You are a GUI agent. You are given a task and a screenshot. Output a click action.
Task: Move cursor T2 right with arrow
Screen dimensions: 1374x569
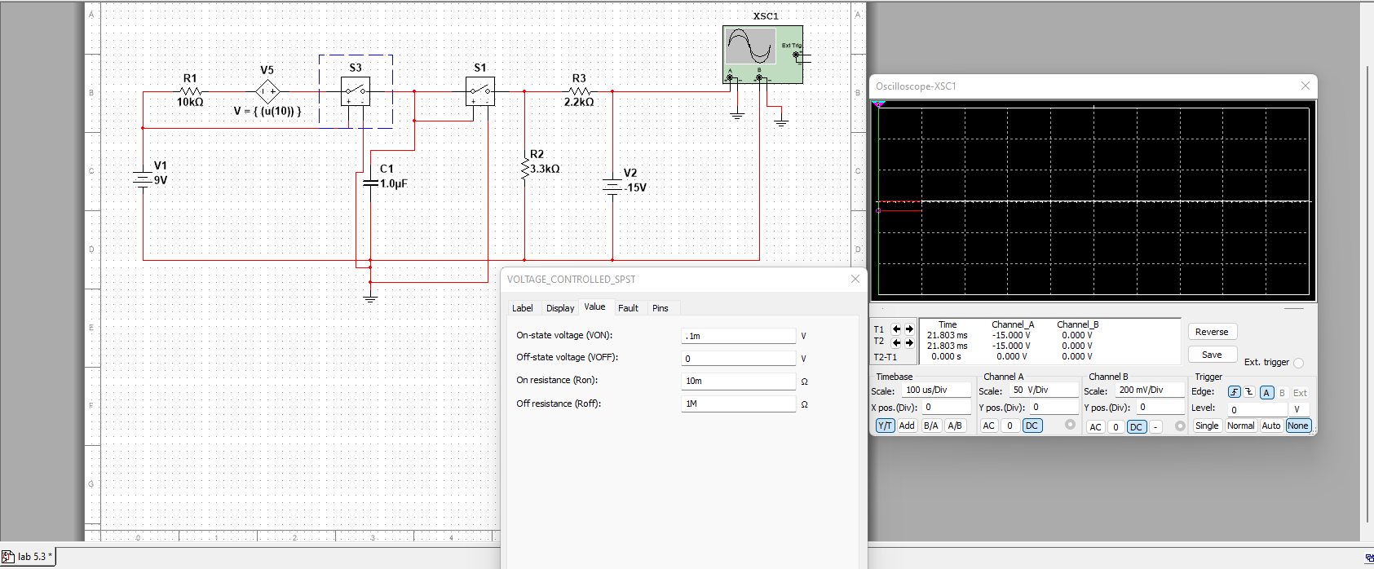click(x=909, y=342)
